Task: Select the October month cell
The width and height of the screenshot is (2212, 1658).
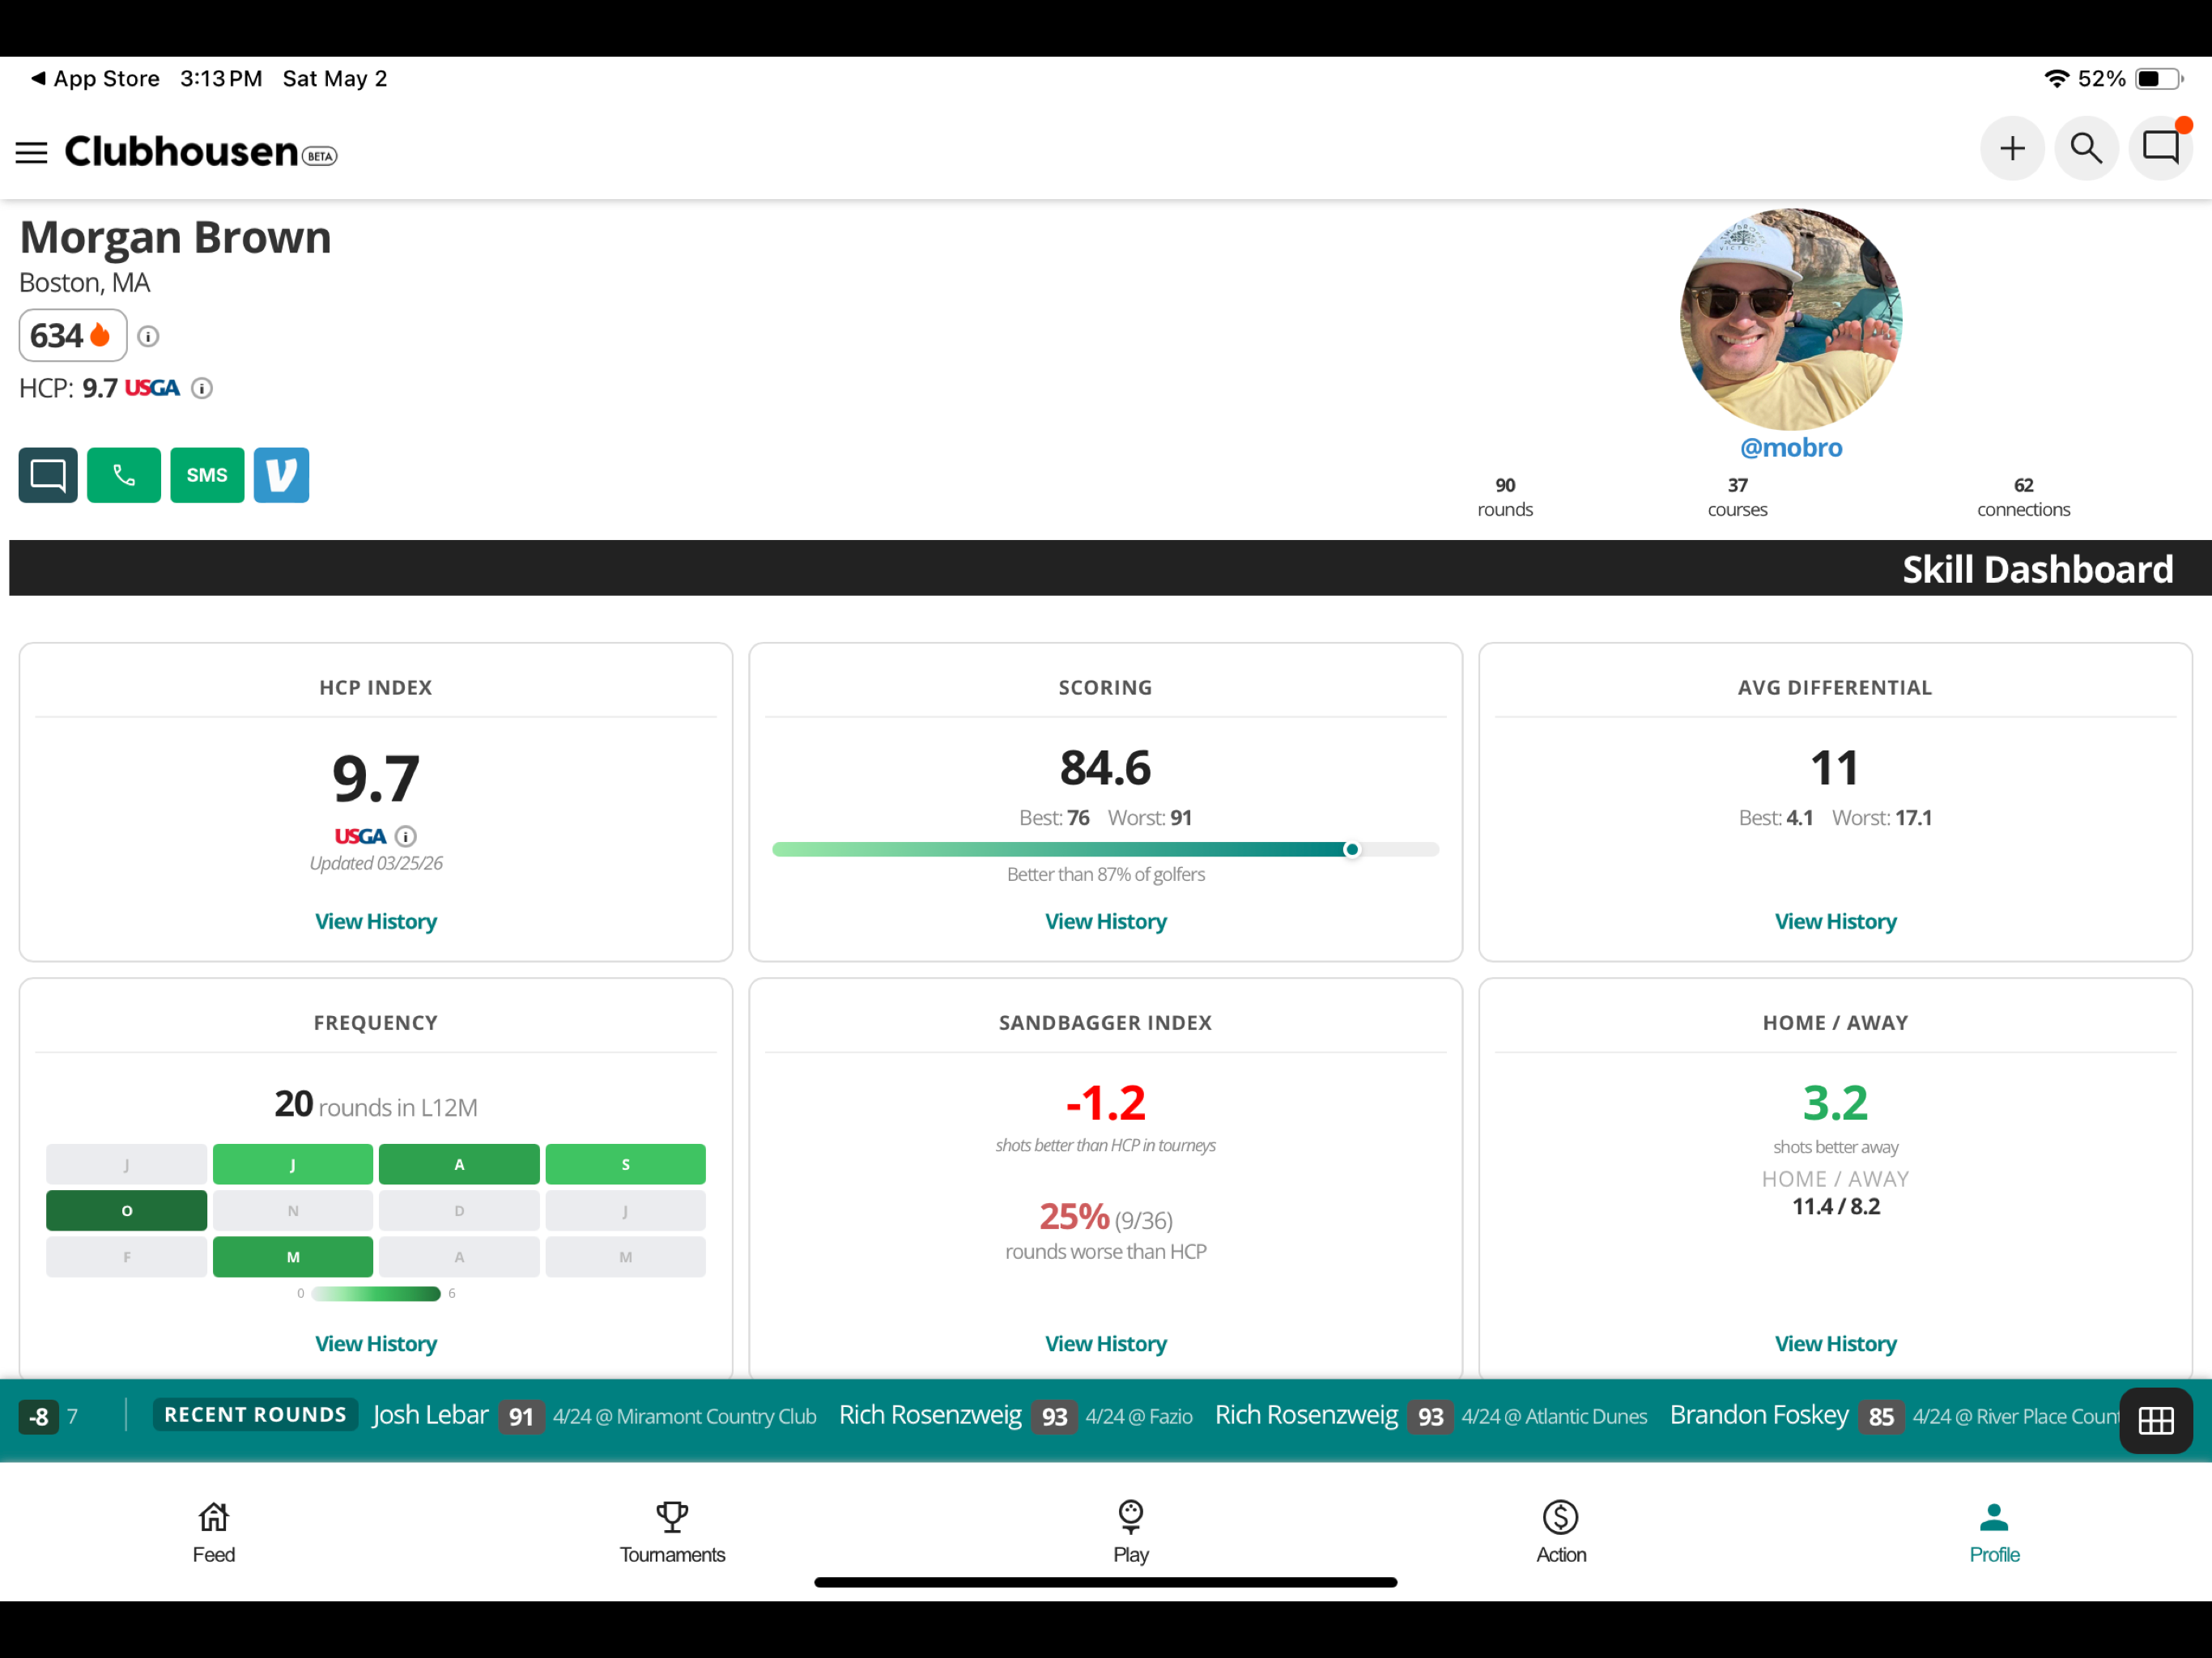Action: click(x=126, y=1210)
